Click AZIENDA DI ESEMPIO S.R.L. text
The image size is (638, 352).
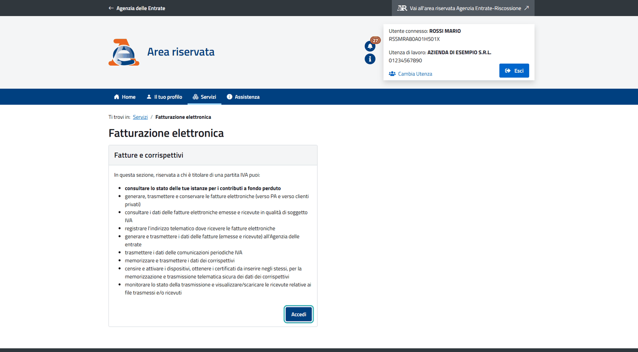pyautogui.click(x=459, y=53)
